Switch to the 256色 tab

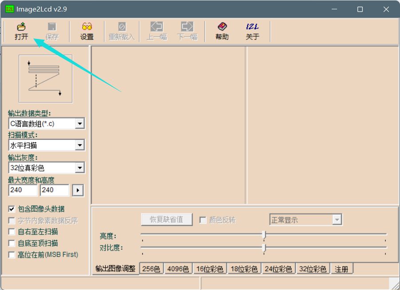pyautogui.click(x=151, y=269)
